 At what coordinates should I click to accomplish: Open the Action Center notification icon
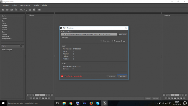(x=170, y=103)
